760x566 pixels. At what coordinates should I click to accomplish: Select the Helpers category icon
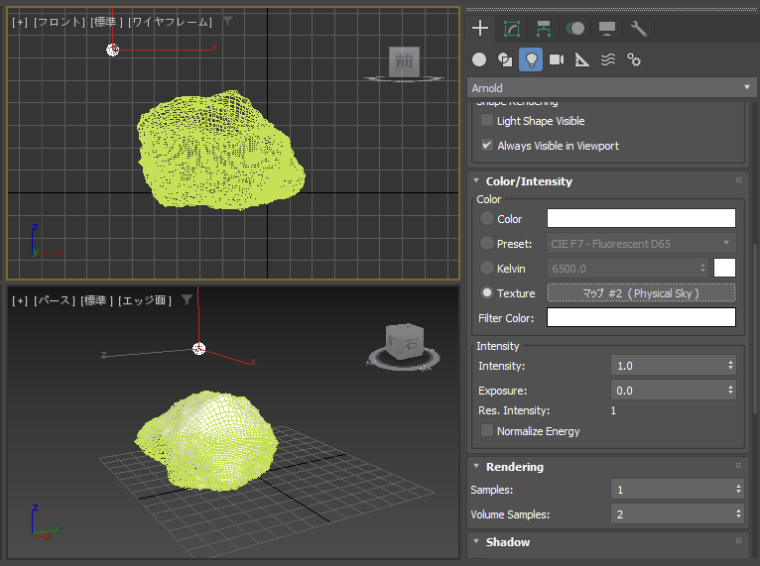click(582, 59)
